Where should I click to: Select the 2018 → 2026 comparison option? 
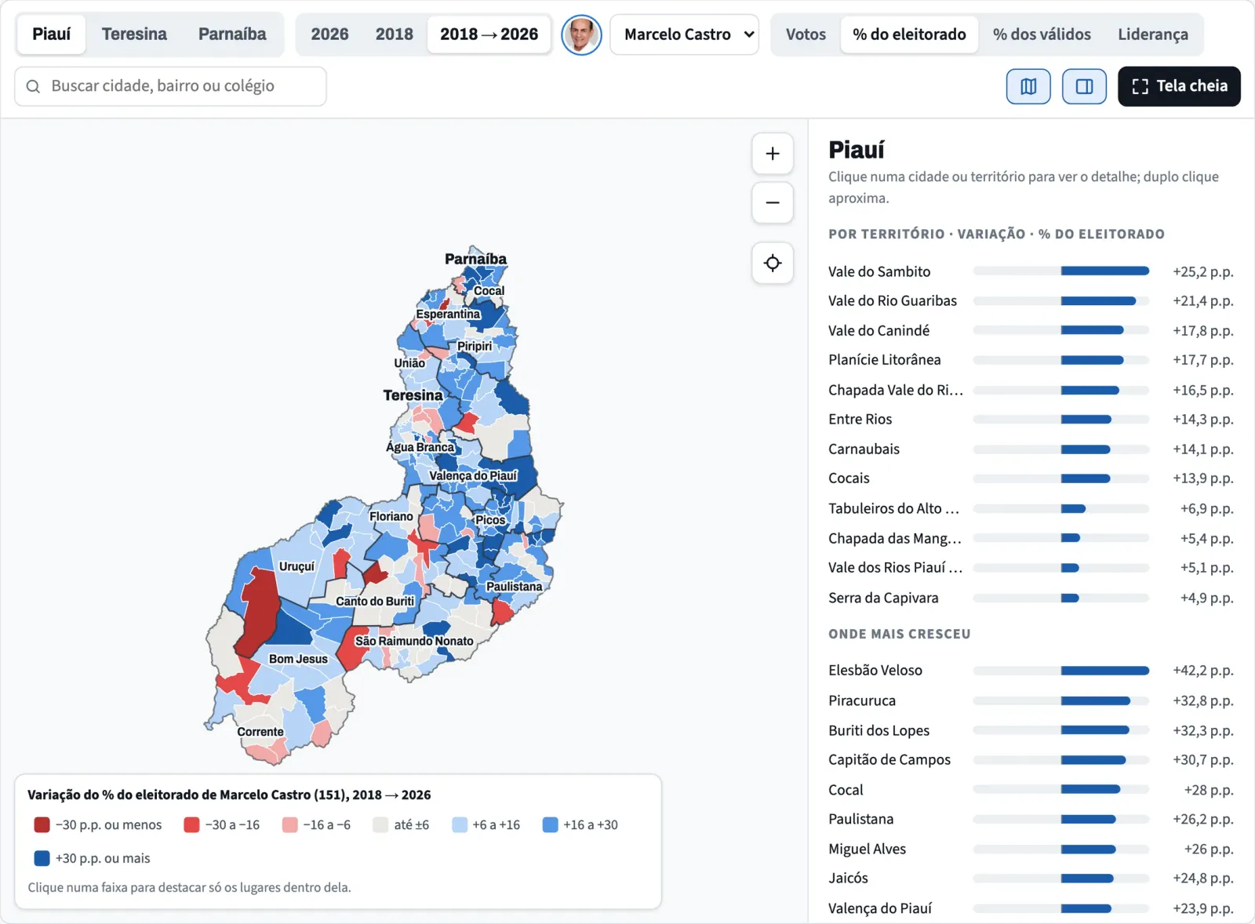tap(489, 35)
